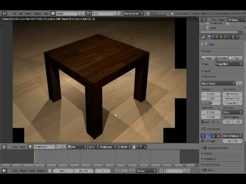Open the Blender Render engine dropdown
This screenshot has height=184, width=246.
(x=133, y=14)
